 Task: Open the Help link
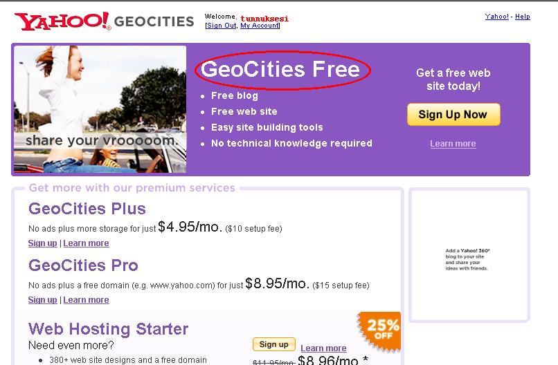pyautogui.click(x=523, y=17)
